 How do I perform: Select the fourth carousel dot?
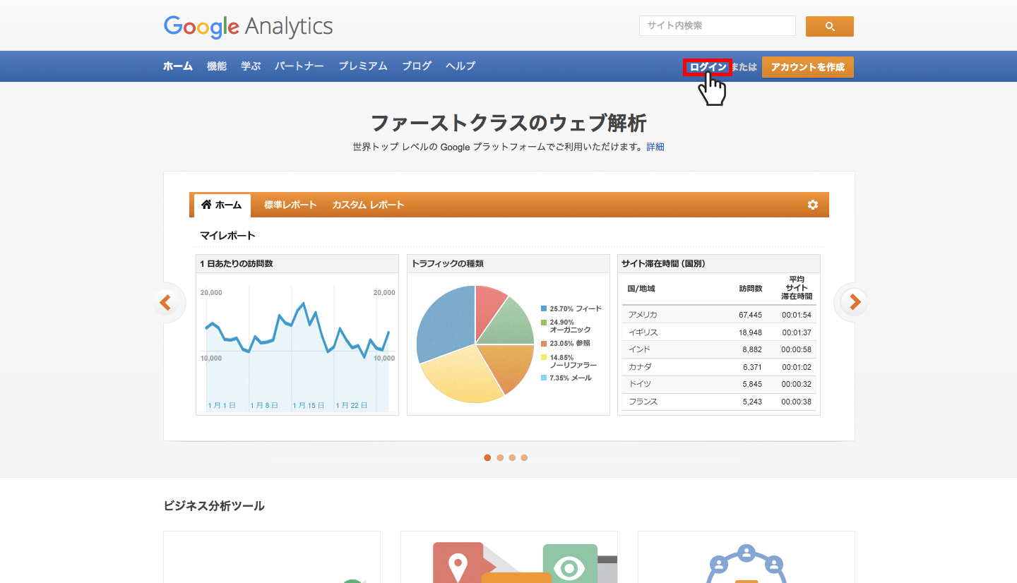(524, 457)
